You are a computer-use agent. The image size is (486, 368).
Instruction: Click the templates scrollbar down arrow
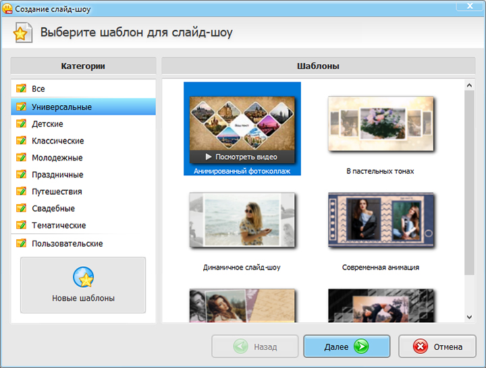[469, 317]
